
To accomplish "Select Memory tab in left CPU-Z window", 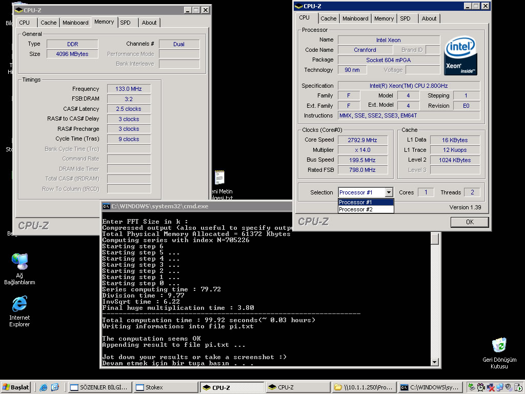I will [x=104, y=22].
